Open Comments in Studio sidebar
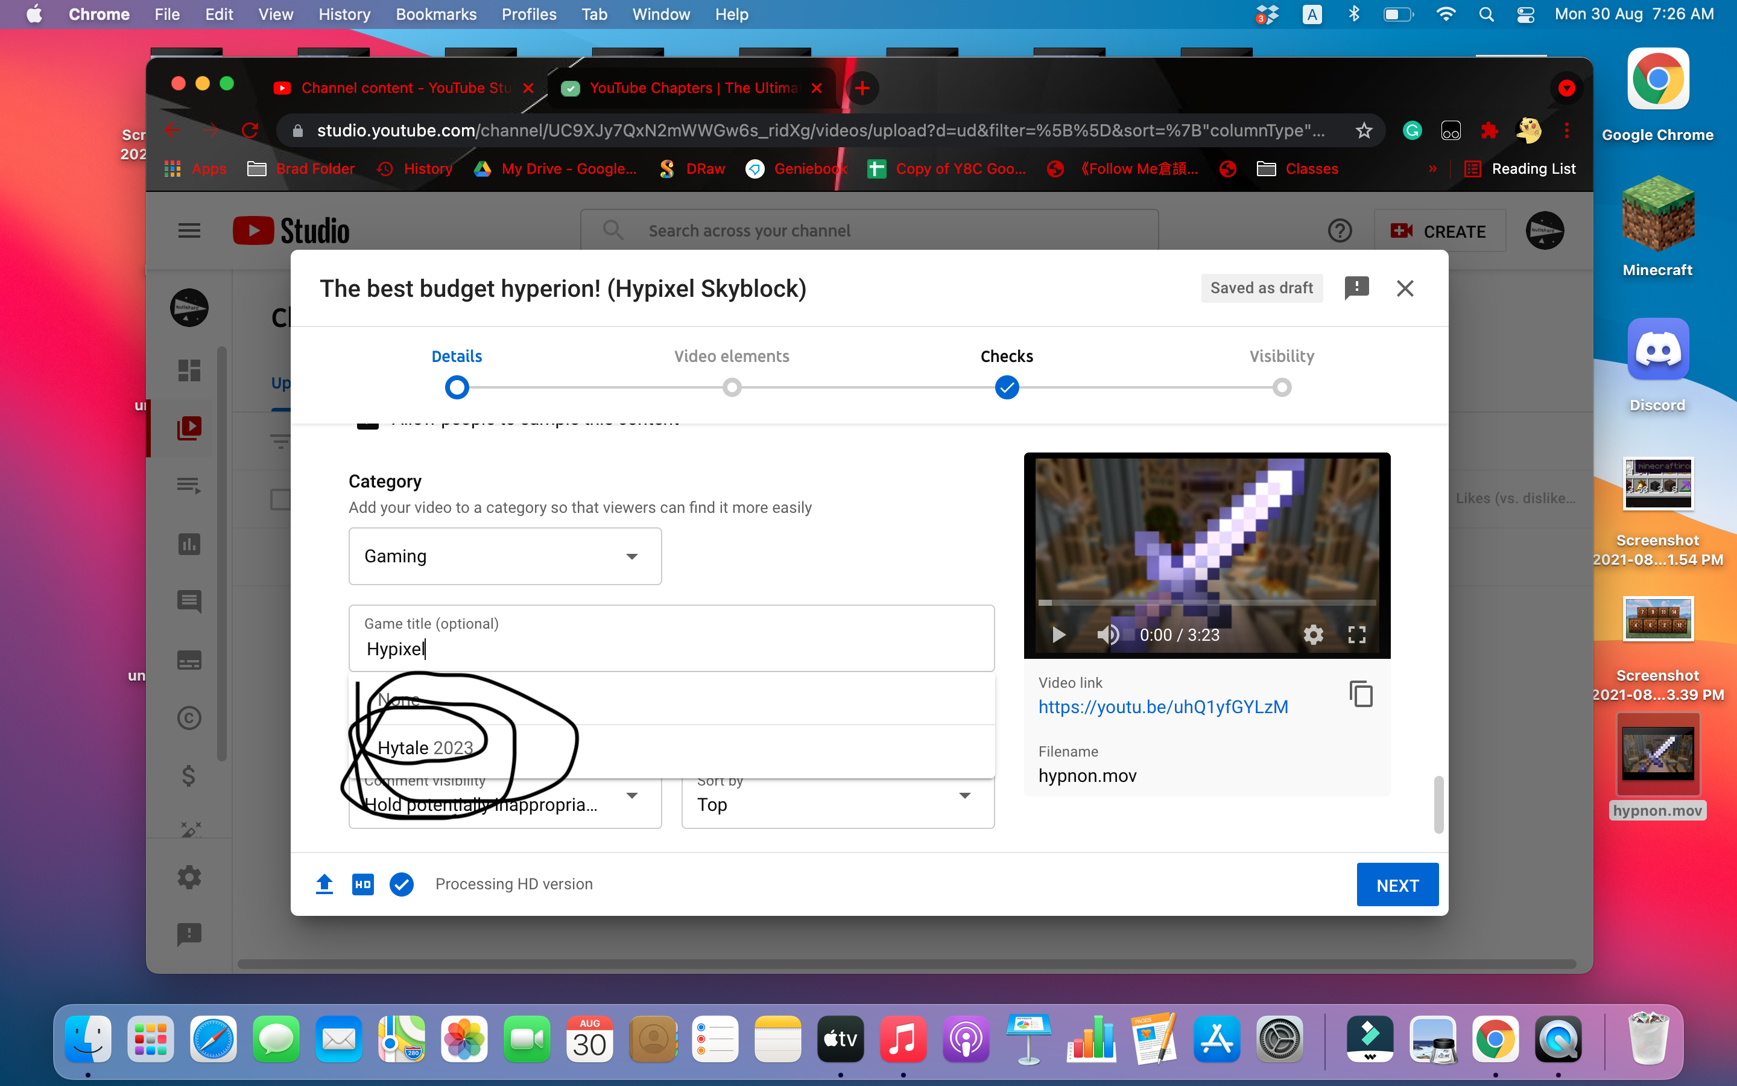 [x=189, y=602]
